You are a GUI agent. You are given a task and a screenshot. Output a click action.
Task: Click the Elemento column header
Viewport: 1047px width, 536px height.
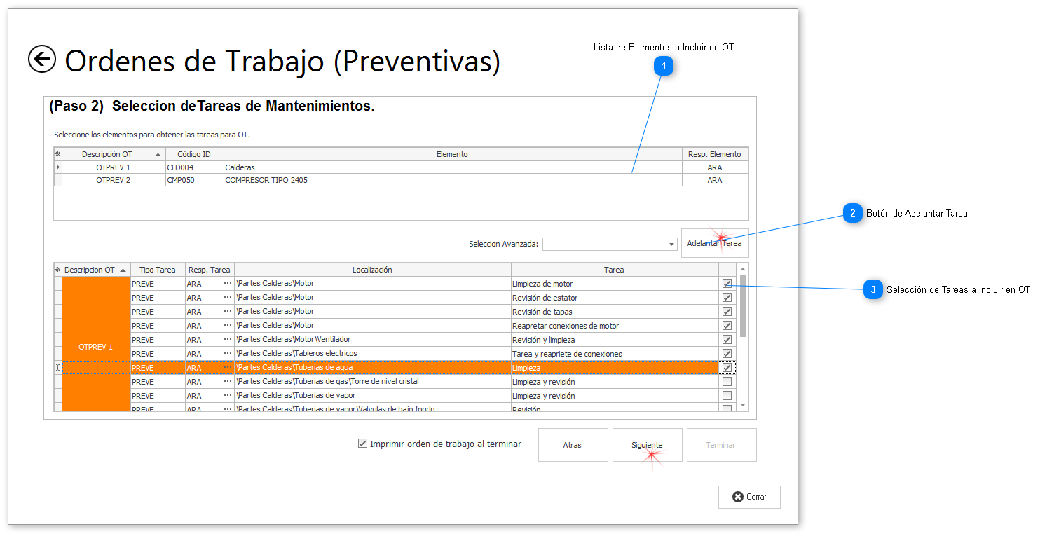[452, 154]
